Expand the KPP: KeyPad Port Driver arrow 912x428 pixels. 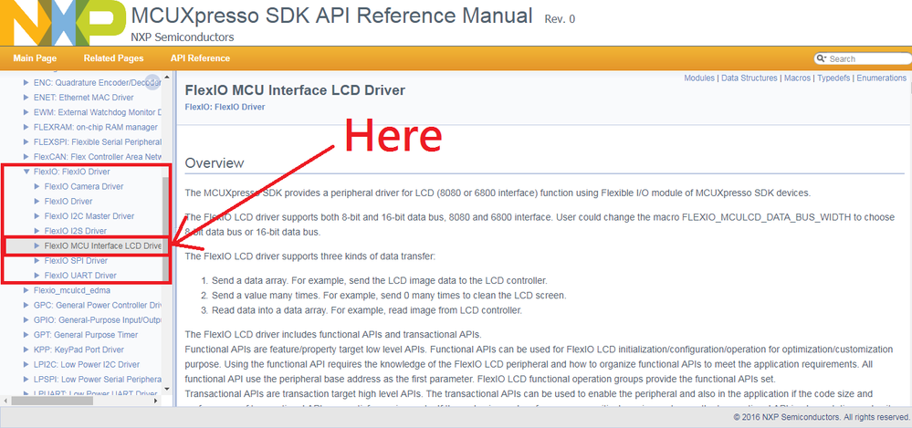pyautogui.click(x=26, y=350)
